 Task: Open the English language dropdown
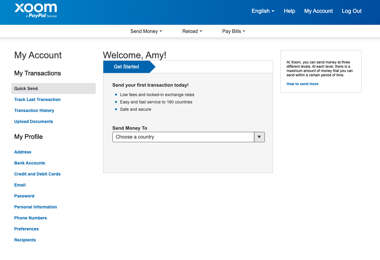tap(262, 11)
